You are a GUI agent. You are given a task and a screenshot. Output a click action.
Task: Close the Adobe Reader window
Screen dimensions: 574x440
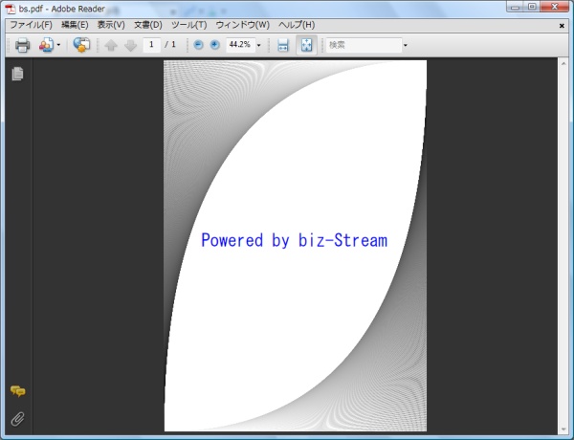(554, 7)
